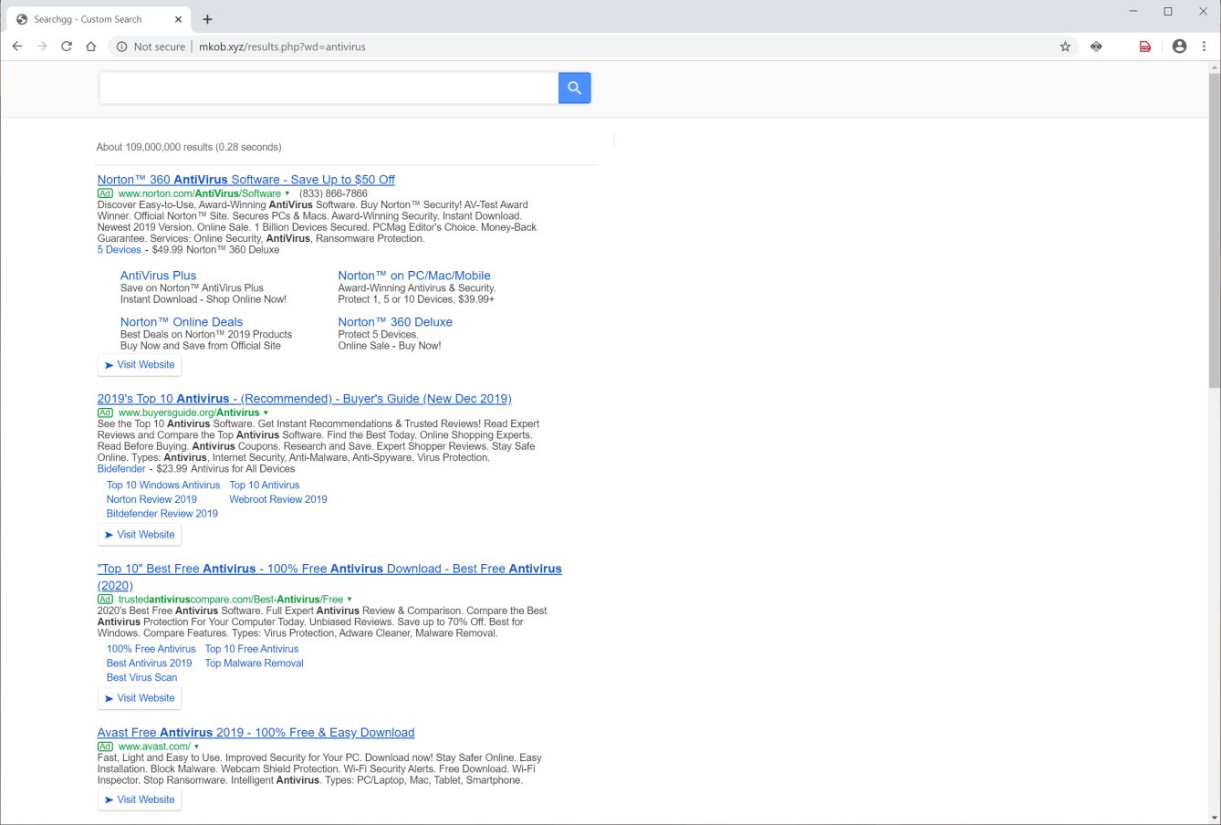Click the vertical page scrollbar thumb
The image size is (1221, 825).
click(1214, 232)
